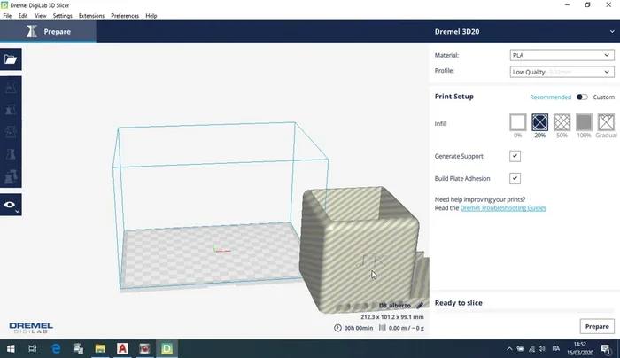
Task: Open the Dremel DigiLab taskbar icon
Action: pyautogui.click(x=166, y=349)
